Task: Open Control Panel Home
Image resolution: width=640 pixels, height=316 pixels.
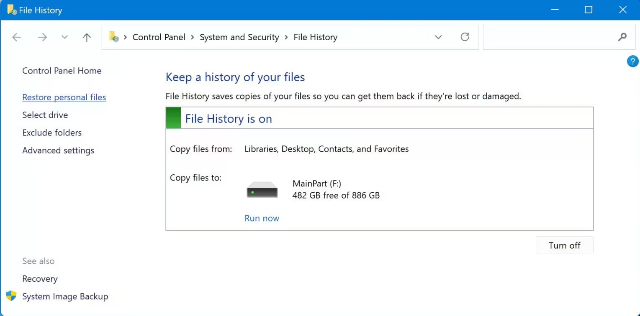Action: 62,71
